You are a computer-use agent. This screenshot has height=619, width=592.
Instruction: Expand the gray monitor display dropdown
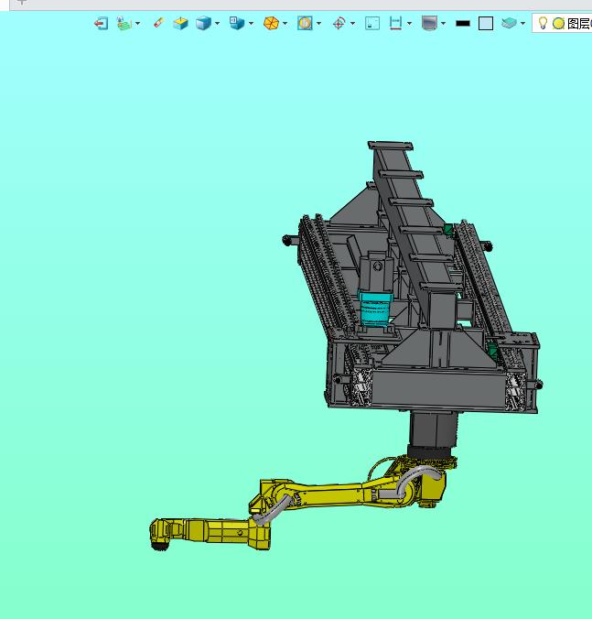443,23
